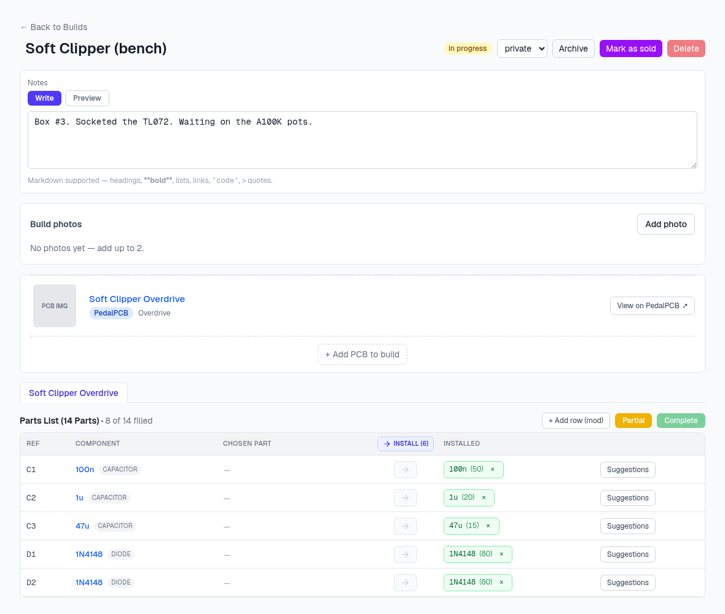Go back to Builds list
Image resolution: width=725 pixels, height=614 pixels.
click(53, 27)
